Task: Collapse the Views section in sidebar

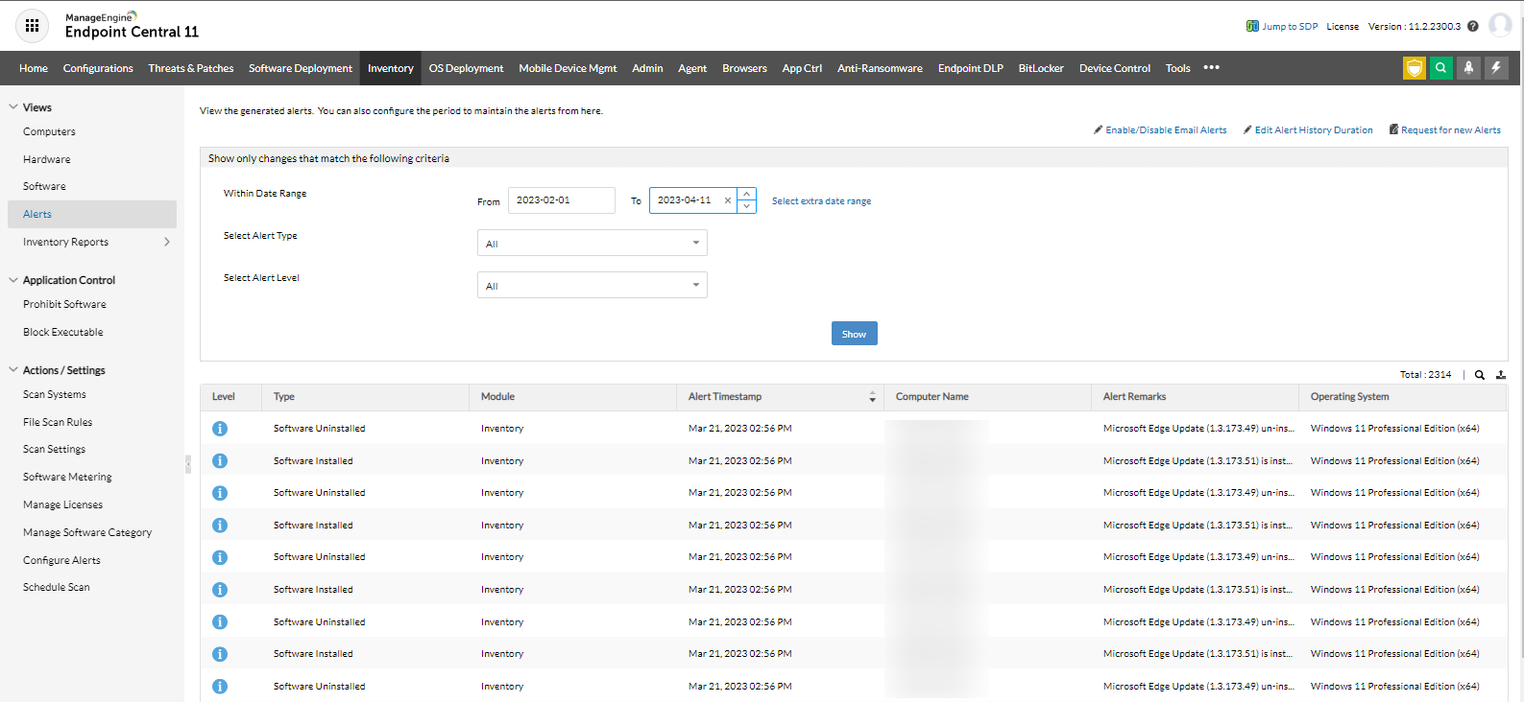Action: pos(13,107)
